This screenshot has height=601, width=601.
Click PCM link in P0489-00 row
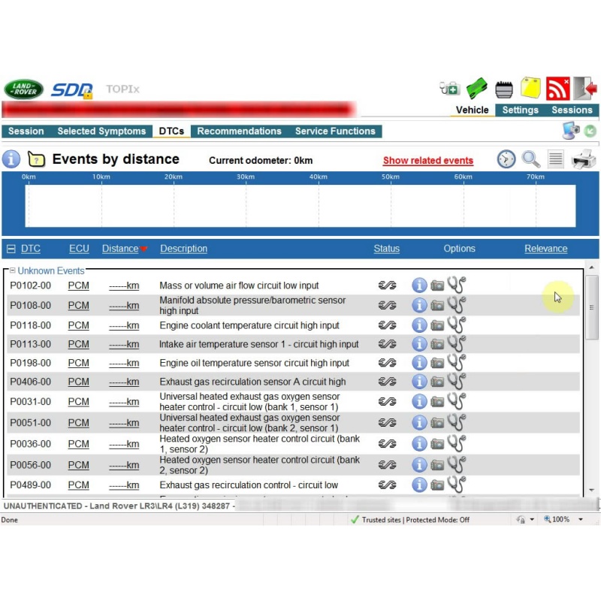pyautogui.click(x=79, y=485)
